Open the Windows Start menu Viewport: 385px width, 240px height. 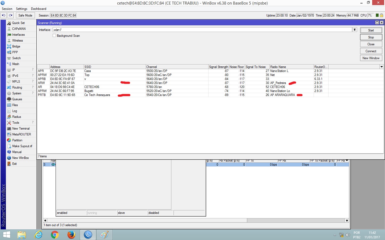(x=6, y=235)
